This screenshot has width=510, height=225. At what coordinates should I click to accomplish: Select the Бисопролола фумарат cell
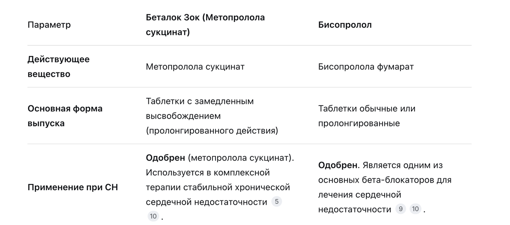tap(365, 67)
